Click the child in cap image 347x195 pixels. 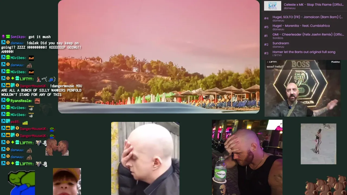[x=67, y=181]
